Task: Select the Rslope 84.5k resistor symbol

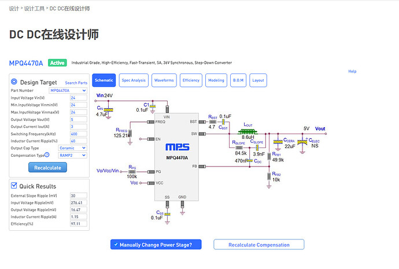Action: [239, 148]
